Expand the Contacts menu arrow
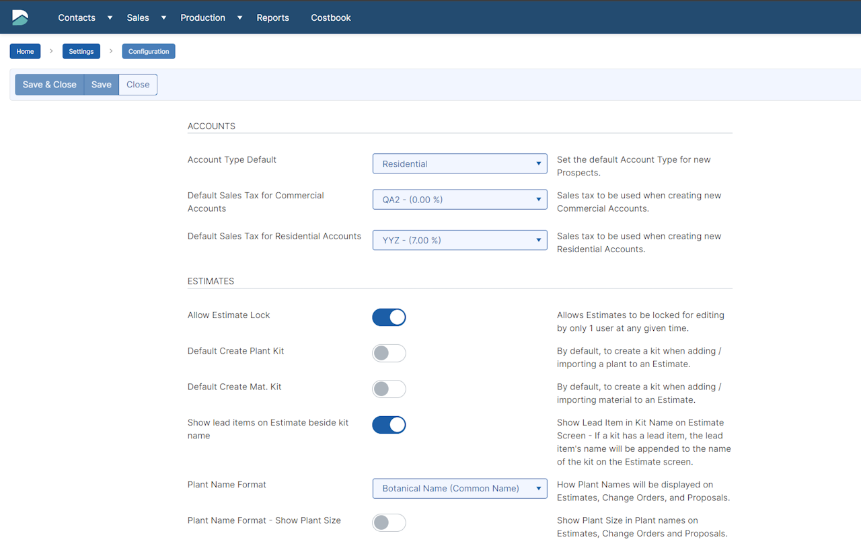Image resolution: width=861 pixels, height=552 pixels. pyautogui.click(x=110, y=17)
